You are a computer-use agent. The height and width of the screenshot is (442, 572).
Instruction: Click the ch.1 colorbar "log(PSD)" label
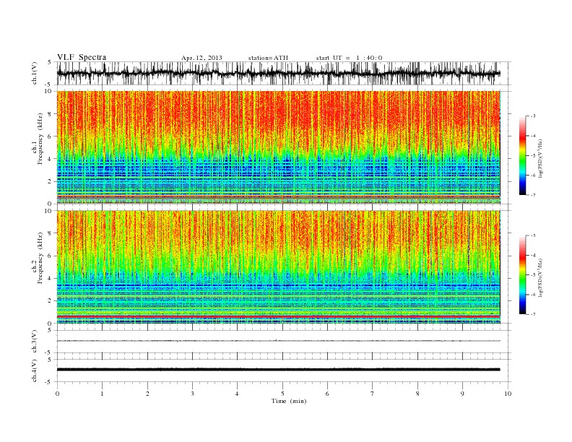tap(540, 157)
